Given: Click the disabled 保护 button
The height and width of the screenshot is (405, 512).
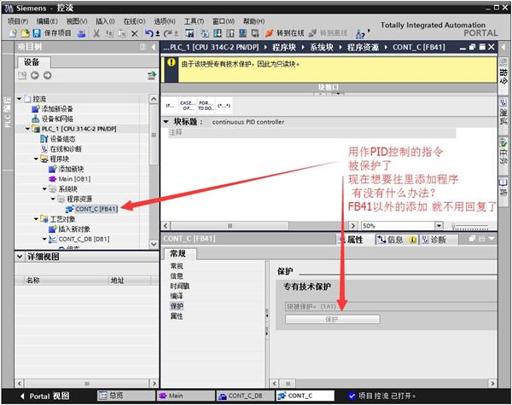Looking at the screenshot, I should [333, 319].
